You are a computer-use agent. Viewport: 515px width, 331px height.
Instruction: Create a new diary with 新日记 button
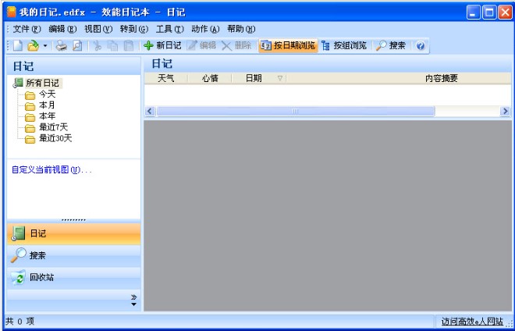coord(162,46)
